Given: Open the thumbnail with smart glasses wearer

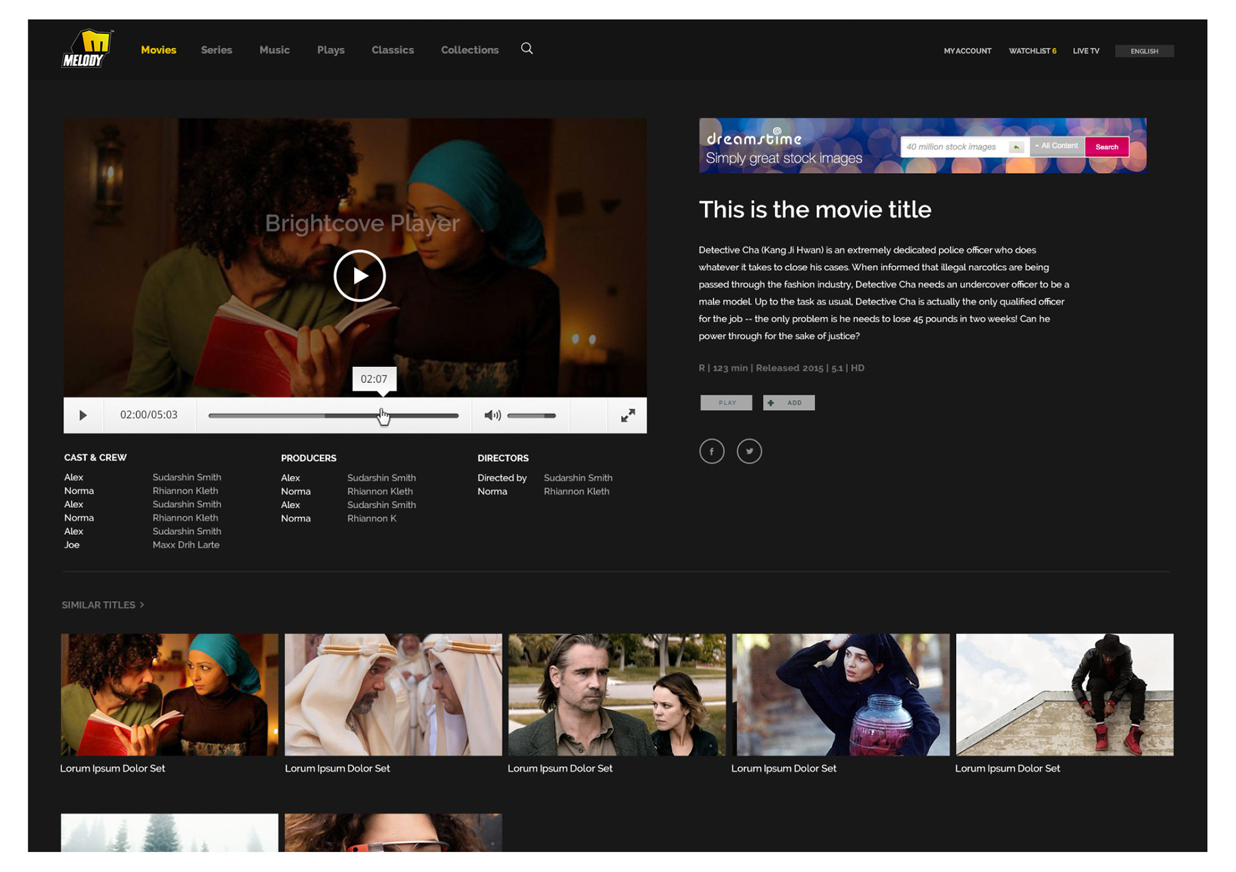Looking at the screenshot, I should tap(393, 833).
